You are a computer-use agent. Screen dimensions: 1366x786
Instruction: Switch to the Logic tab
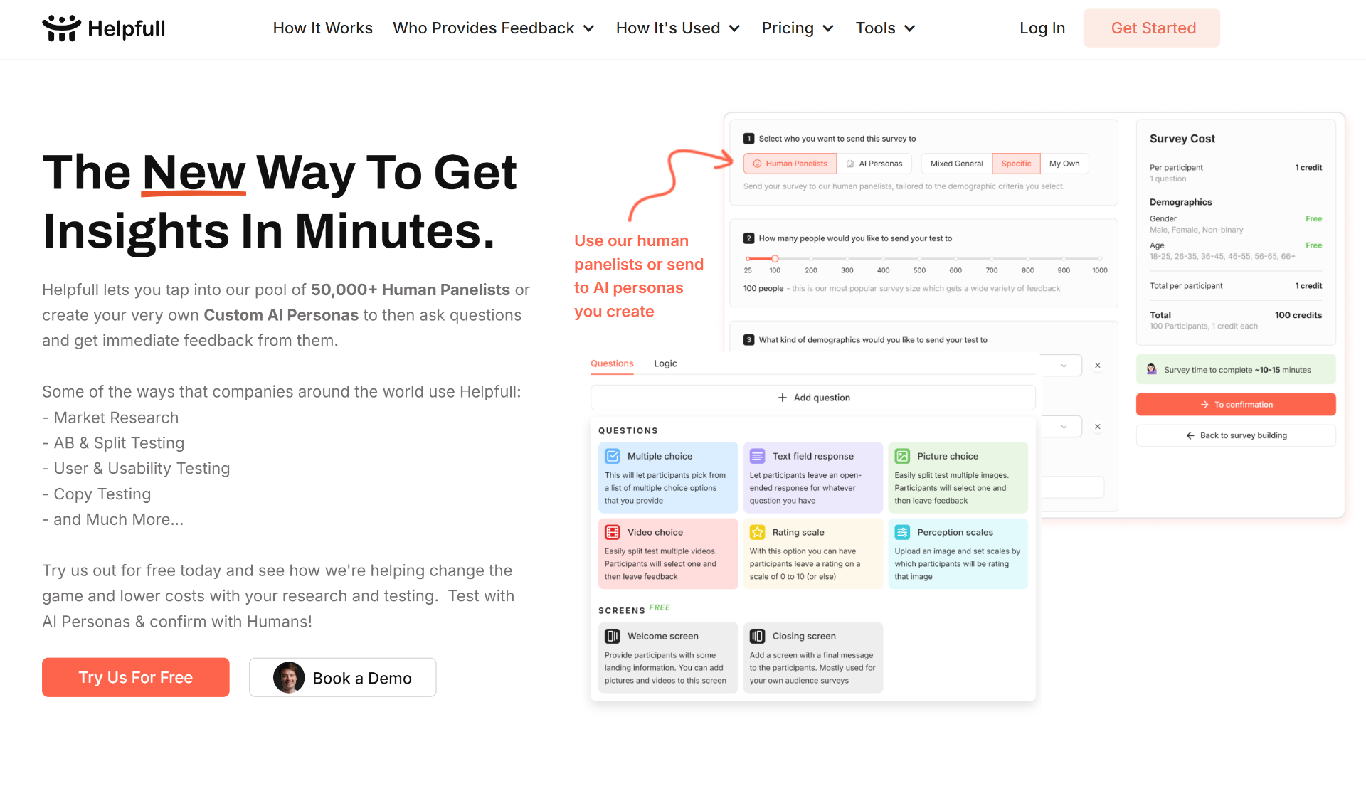coord(665,363)
